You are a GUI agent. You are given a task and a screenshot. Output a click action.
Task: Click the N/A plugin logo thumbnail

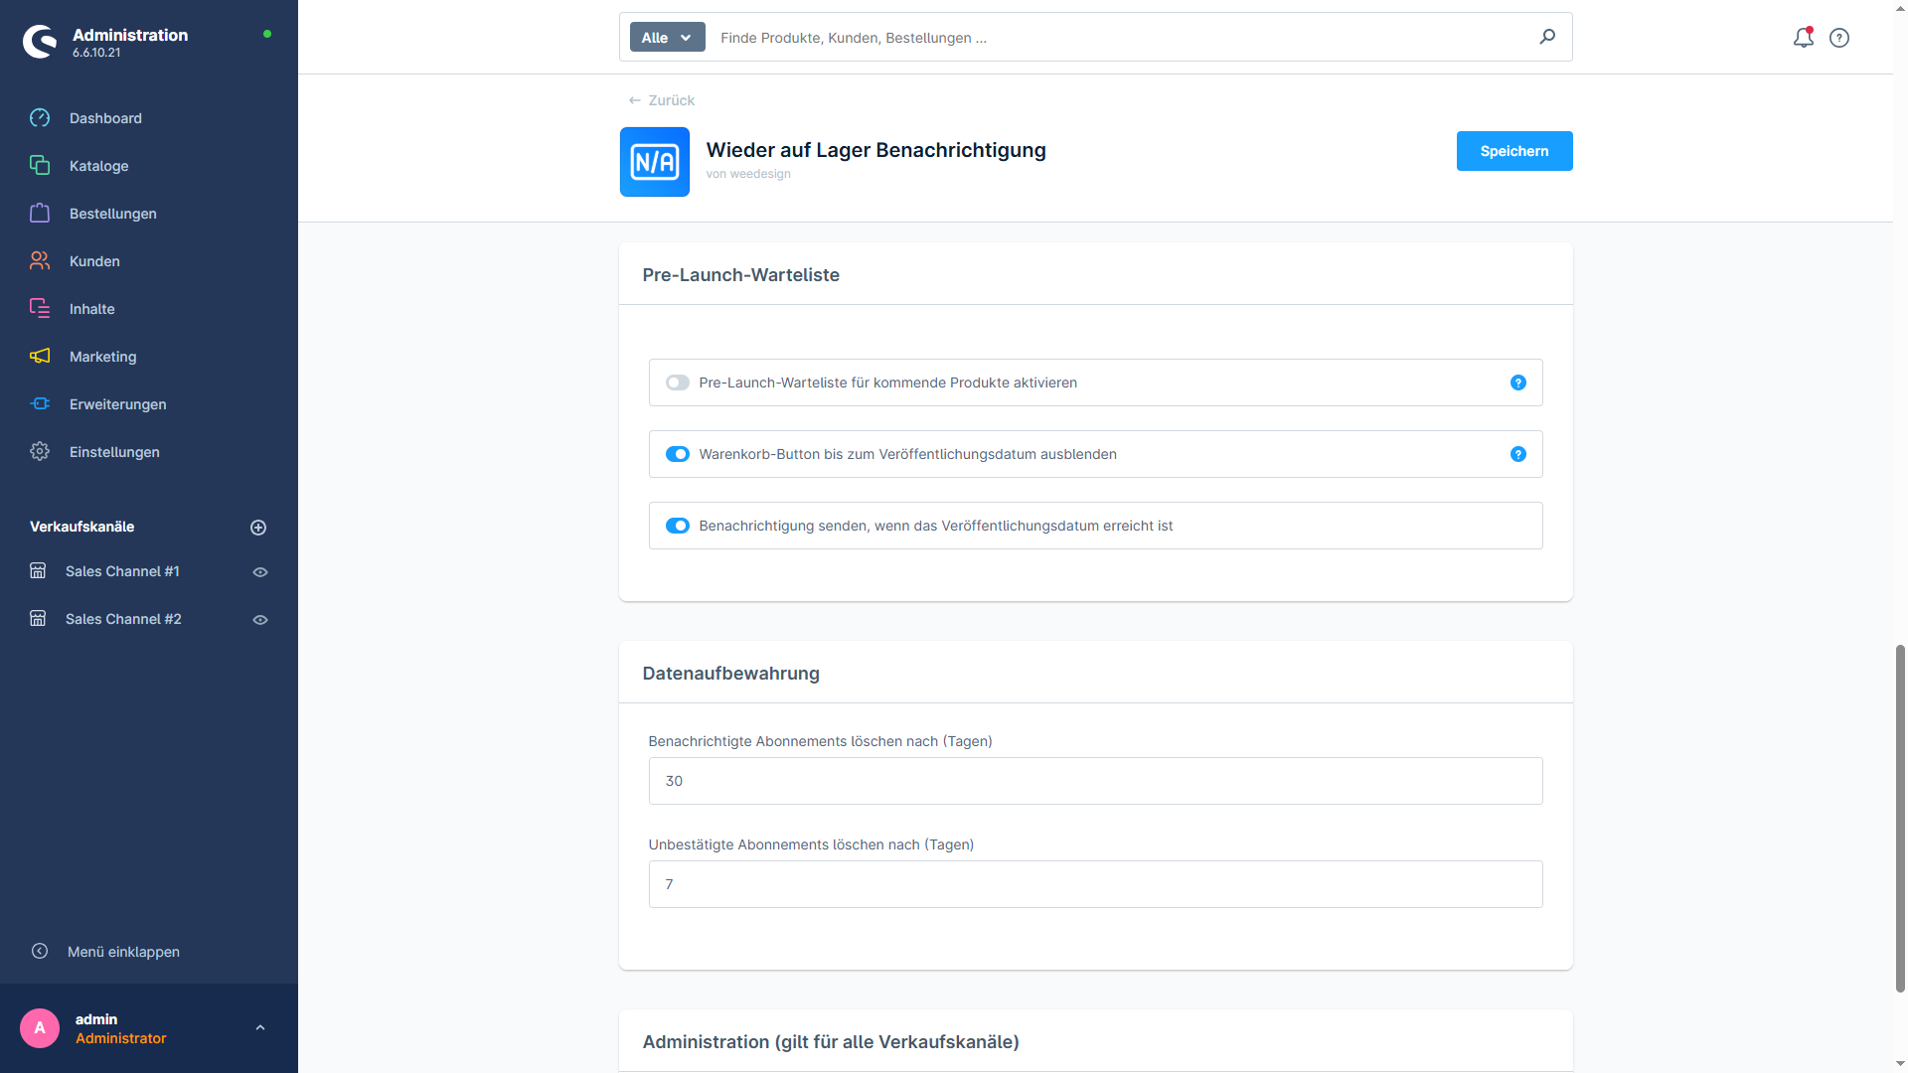click(655, 162)
